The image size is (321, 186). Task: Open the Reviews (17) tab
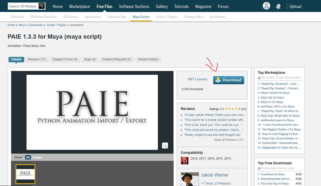click(x=37, y=59)
